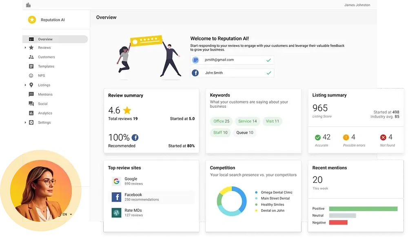Screen dimensions: 408x238
Task: Click the green Accurate checkmark icon
Action: (x=318, y=137)
